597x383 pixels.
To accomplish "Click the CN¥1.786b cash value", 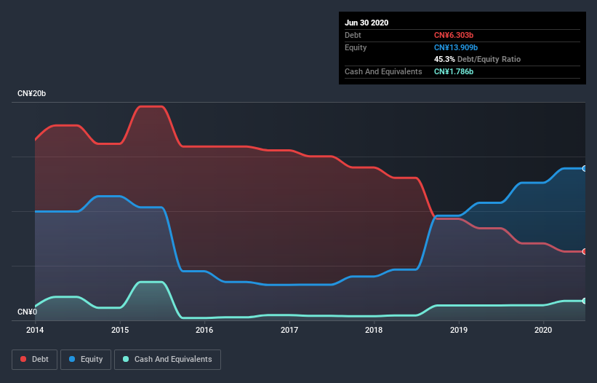I will click(454, 71).
